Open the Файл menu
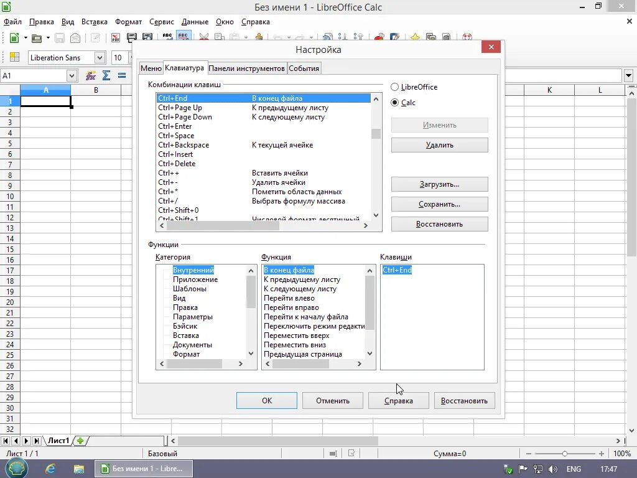 pos(12,22)
